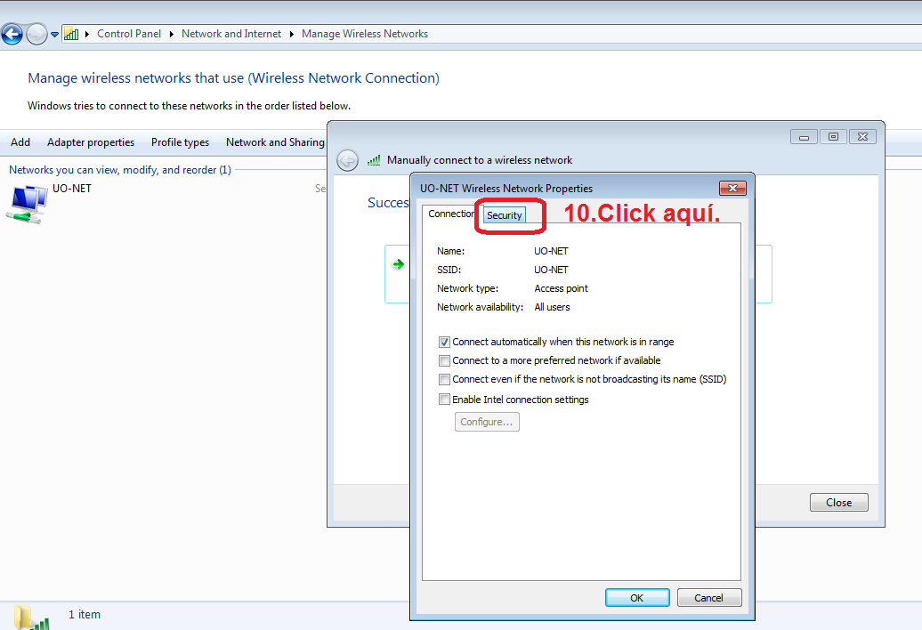Open the recent pages dropdown arrow
Image resolution: width=922 pixels, height=630 pixels.
pos(54,35)
